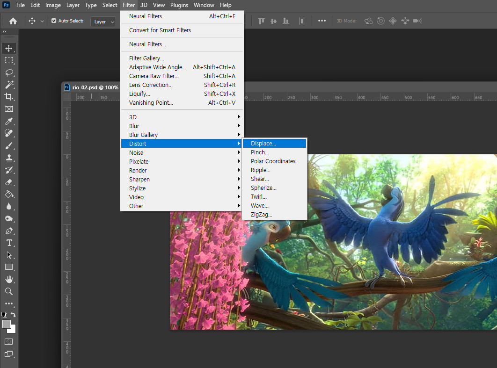Align top edges icon in options bar
The height and width of the screenshot is (368, 497).
262,21
